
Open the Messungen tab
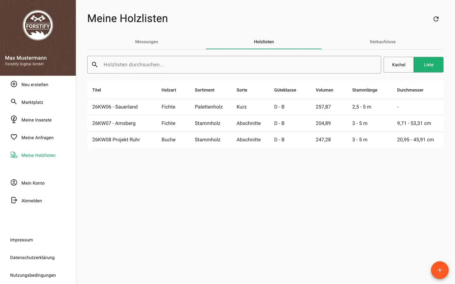(x=147, y=42)
